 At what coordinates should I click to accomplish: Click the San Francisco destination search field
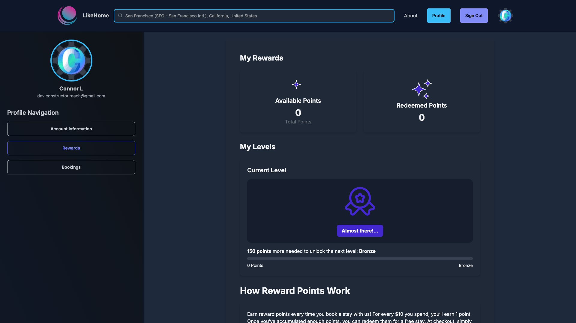(254, 16)
